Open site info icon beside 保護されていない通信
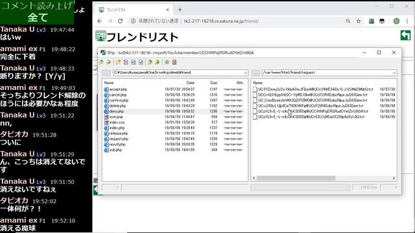This screenshot has width=415, height=233. click(133, 21)
